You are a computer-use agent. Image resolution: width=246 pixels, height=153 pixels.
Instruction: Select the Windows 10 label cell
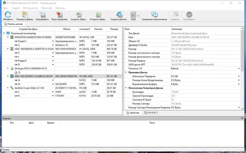tap(67, 45)
